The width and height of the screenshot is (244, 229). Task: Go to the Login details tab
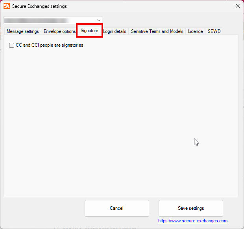point(115,31)
